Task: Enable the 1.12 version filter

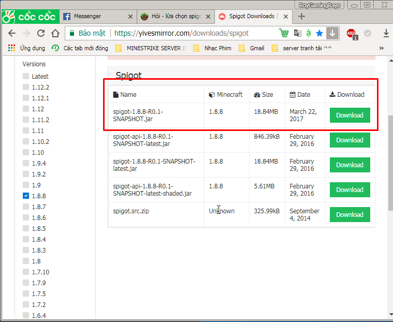Action: (26, 109)
